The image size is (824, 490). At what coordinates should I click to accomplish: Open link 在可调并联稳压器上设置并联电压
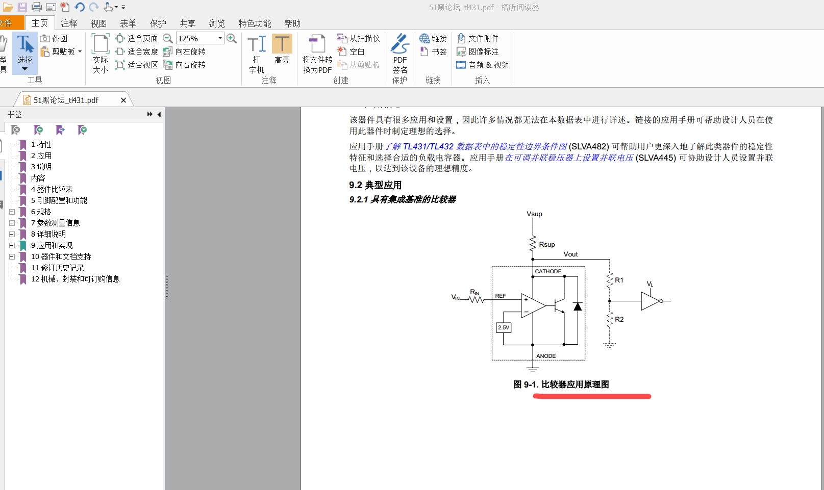[569, 158]
